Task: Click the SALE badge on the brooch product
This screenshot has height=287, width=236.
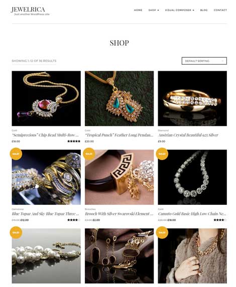Action: (89, 154)
